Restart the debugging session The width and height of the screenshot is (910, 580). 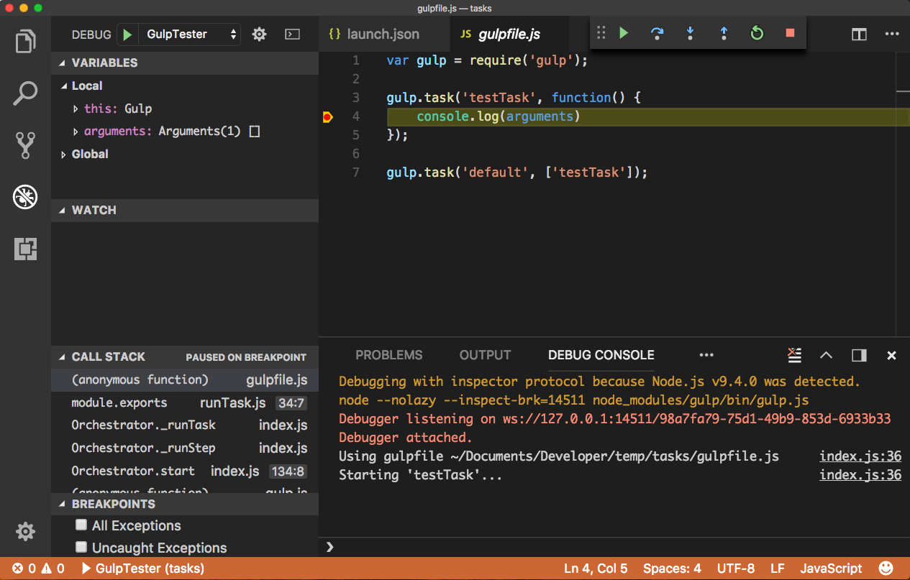tap(757, 34)
